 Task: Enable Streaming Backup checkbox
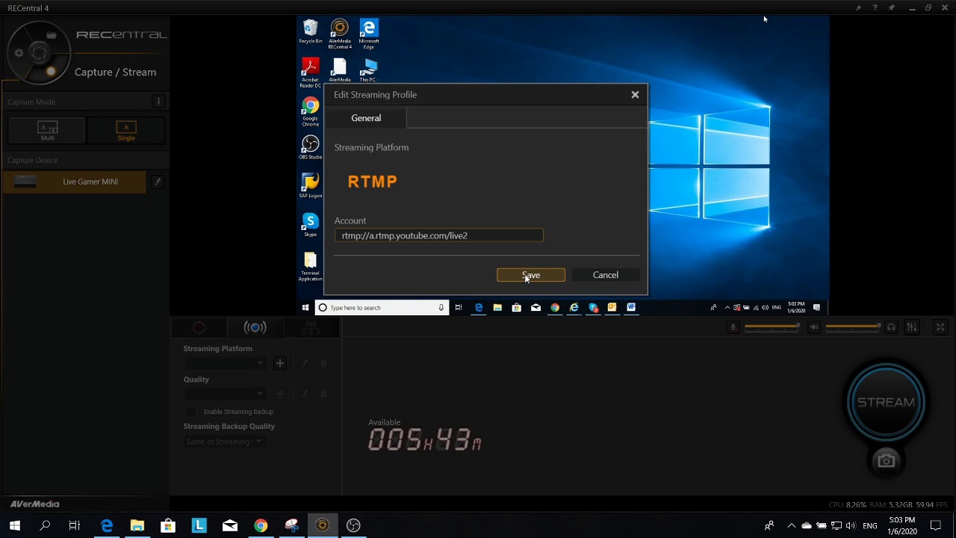tap(191, 412)
